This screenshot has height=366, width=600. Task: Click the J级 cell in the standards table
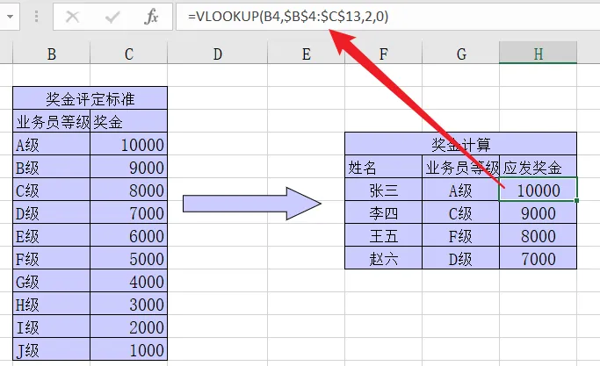point(52,349)
